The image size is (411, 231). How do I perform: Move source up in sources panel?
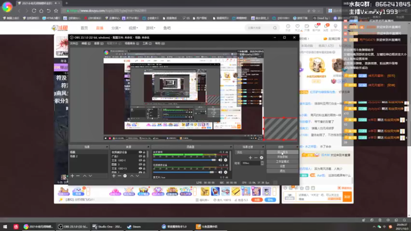pyautogui.click(x=132, y=176)
